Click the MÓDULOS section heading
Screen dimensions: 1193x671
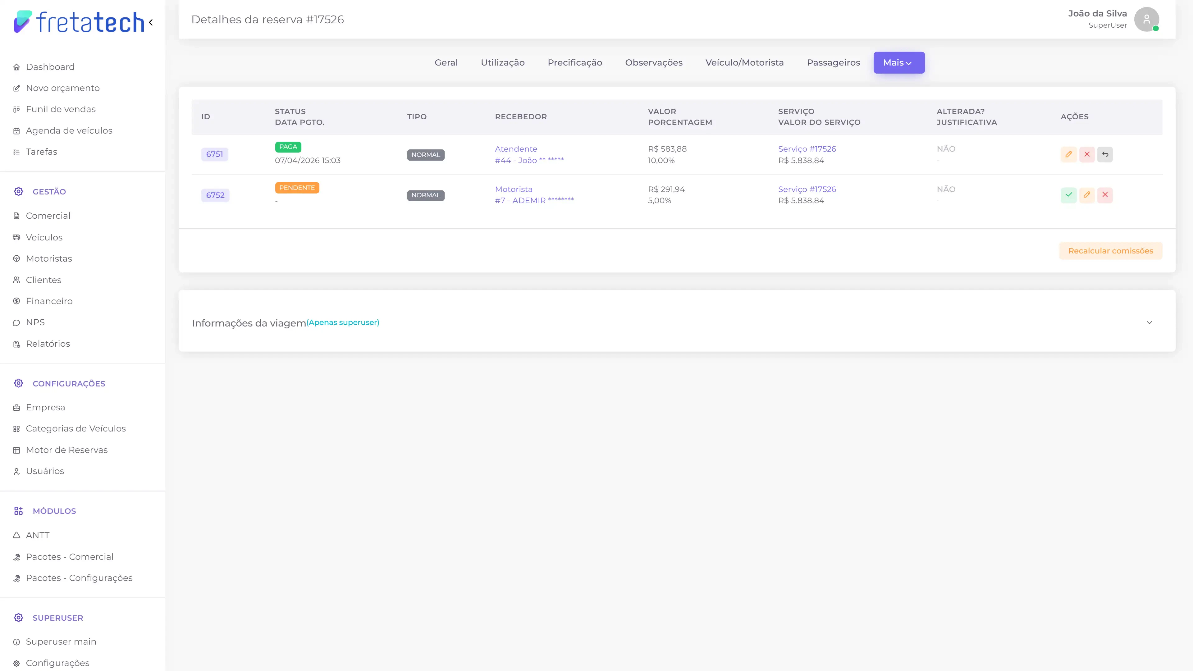[54, 511]
